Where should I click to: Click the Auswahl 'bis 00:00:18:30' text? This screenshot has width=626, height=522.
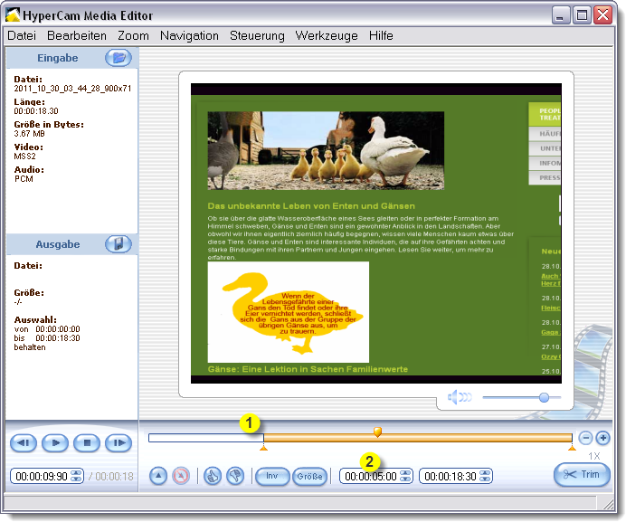click(47, 338)
